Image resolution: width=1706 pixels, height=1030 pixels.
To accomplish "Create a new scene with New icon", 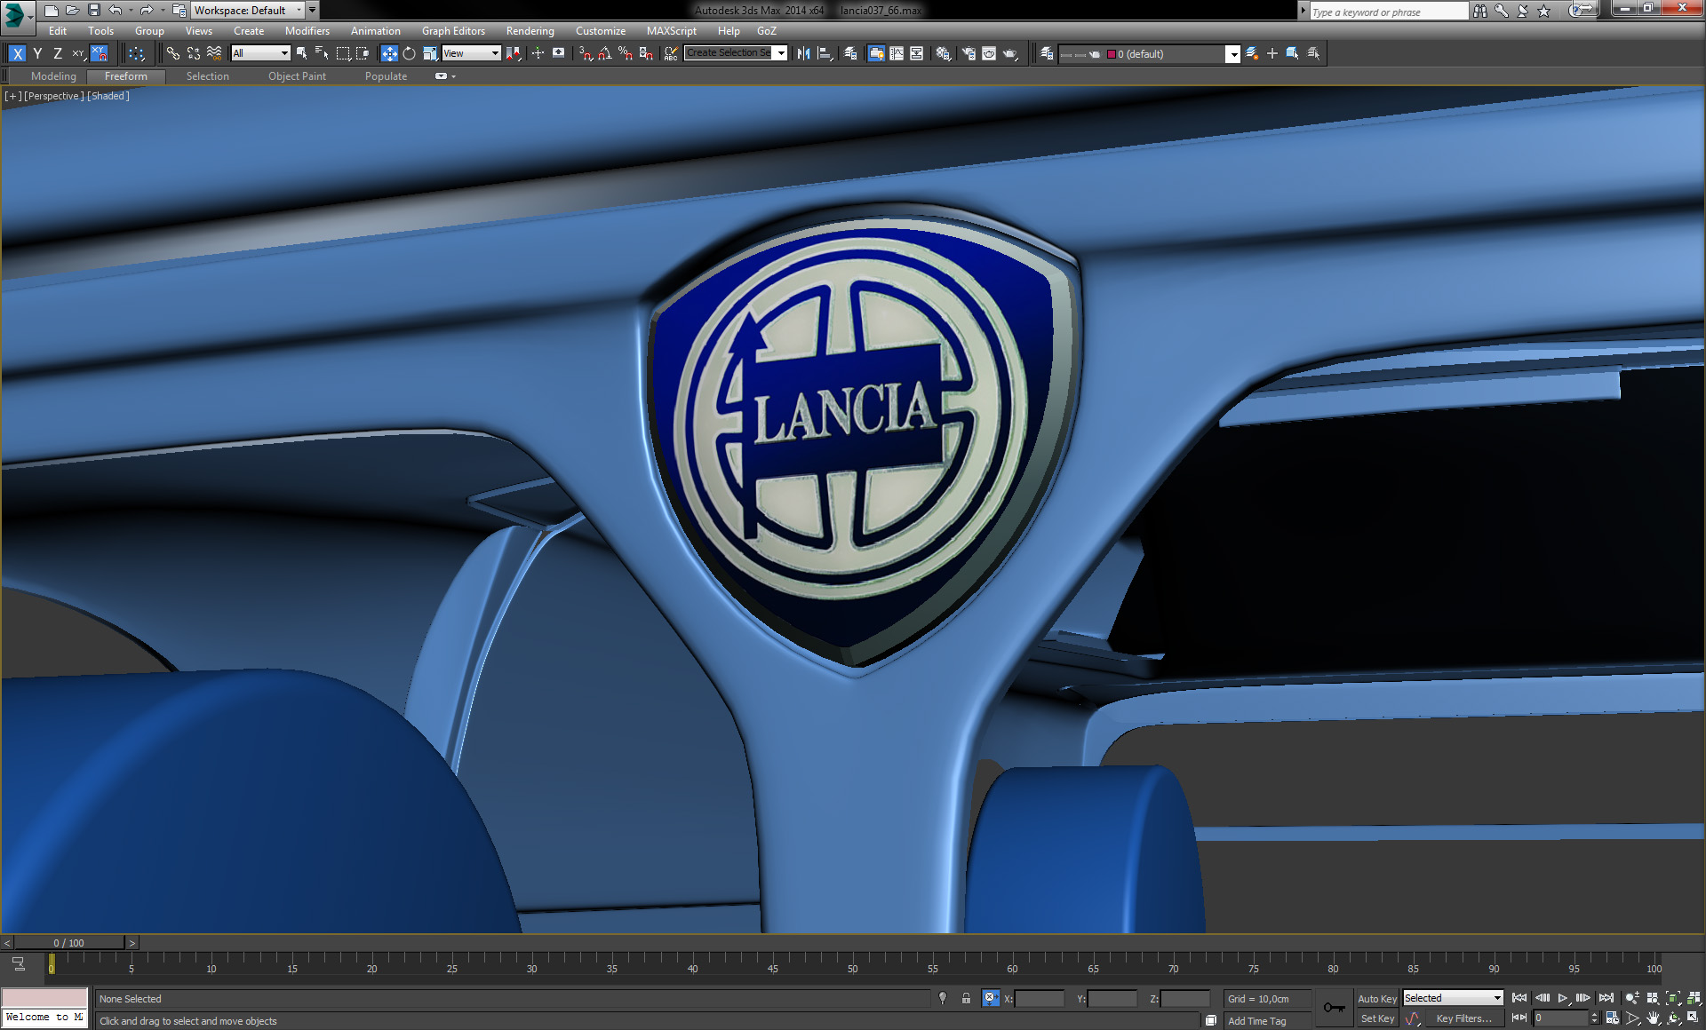I will click(51, 11).
